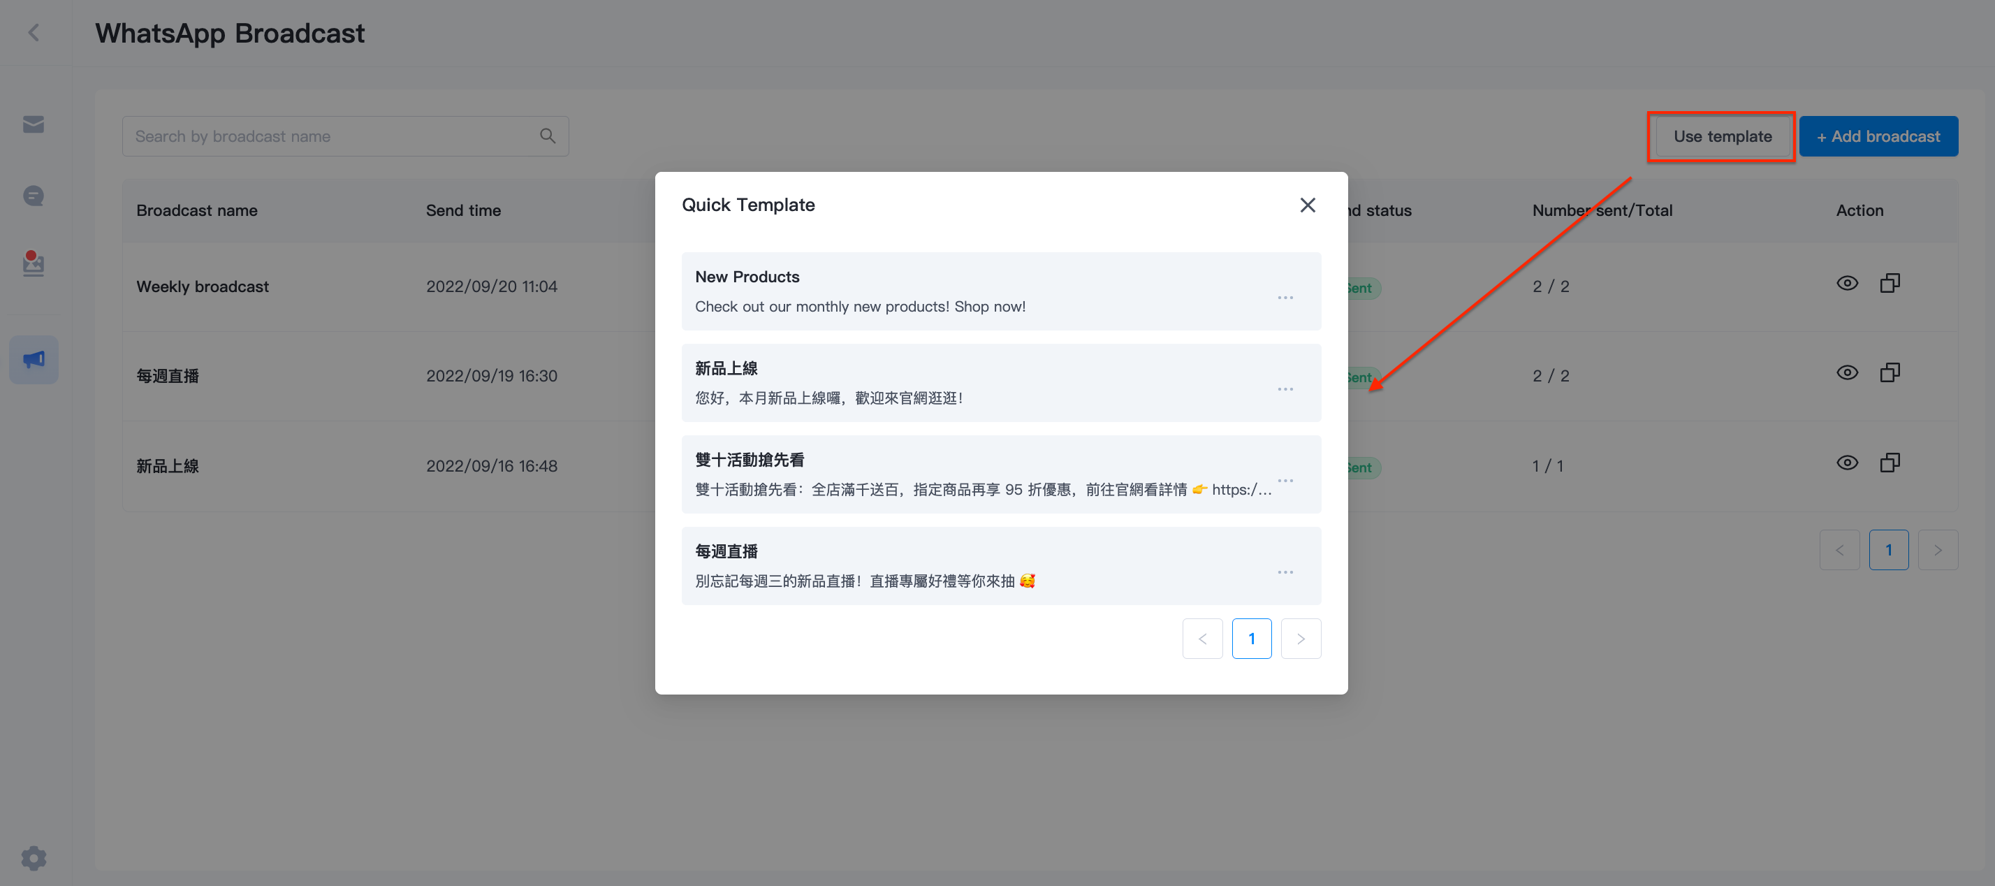The image size is (1995, 886).
Task: Go to next page in Quick Template dialog
Action: click(x=1301, y=639)
